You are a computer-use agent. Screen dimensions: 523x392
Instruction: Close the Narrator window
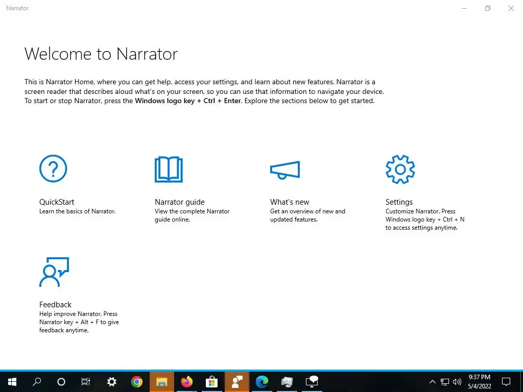point(511,8)
